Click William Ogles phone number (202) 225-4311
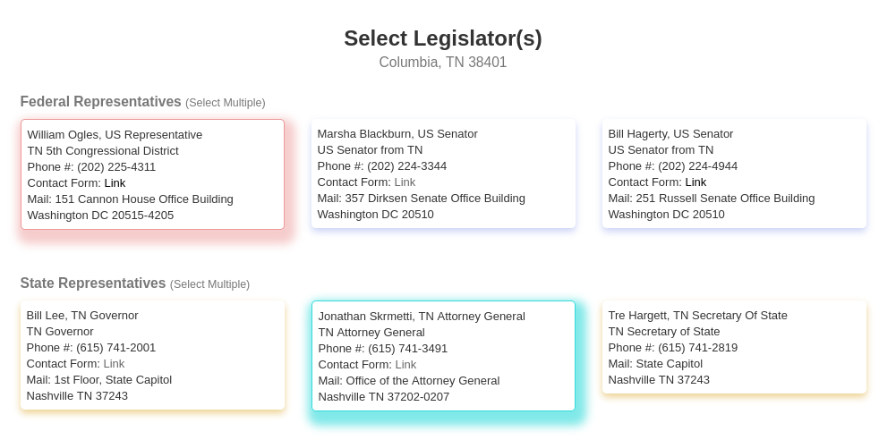896x440 pixels. tap(116, 167)
